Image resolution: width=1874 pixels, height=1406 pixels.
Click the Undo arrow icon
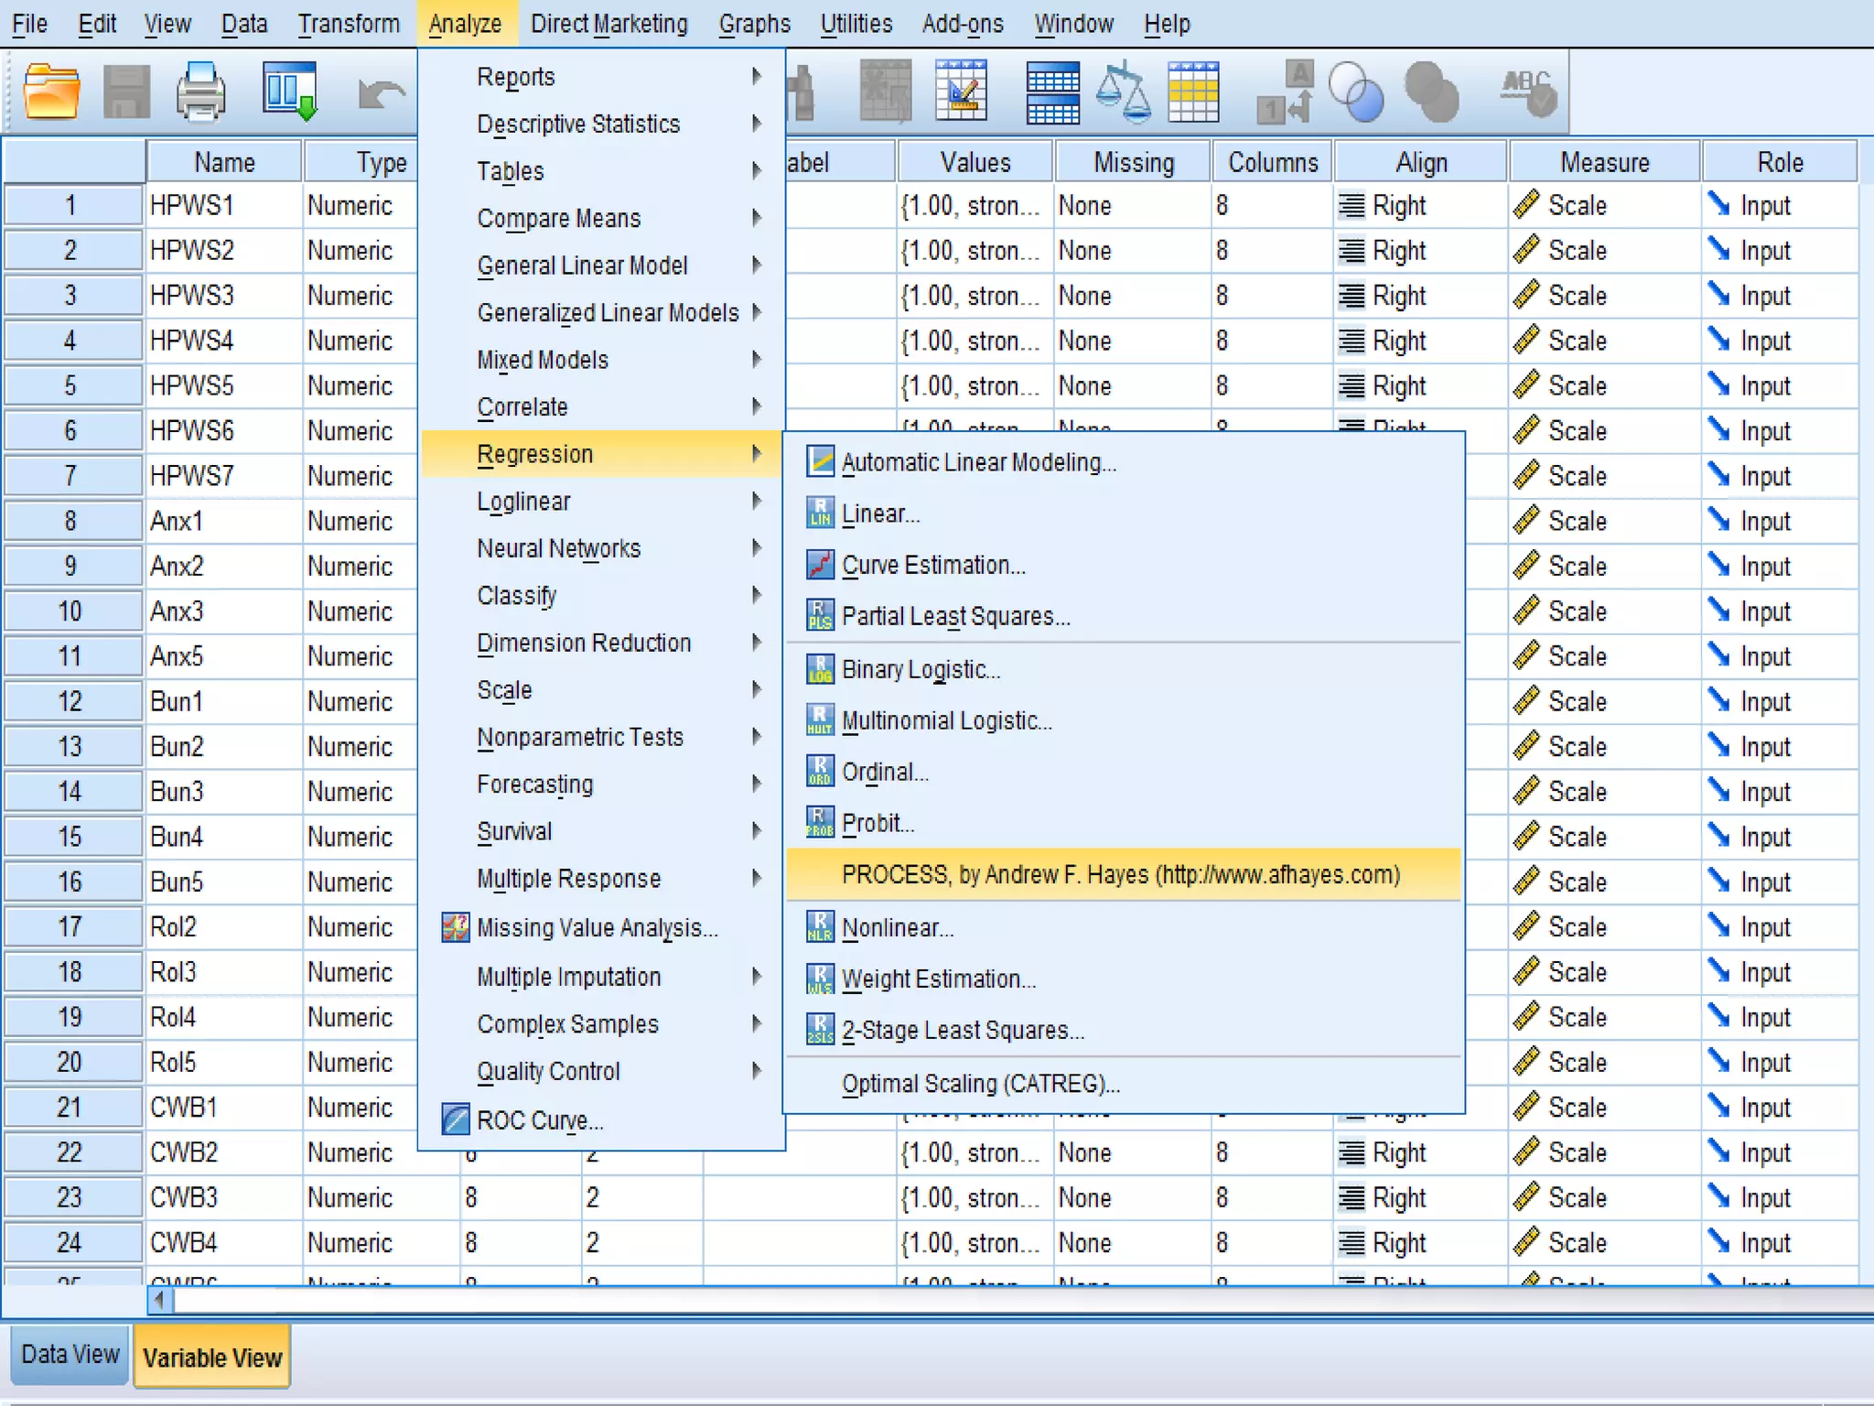[x=380, y=93]
